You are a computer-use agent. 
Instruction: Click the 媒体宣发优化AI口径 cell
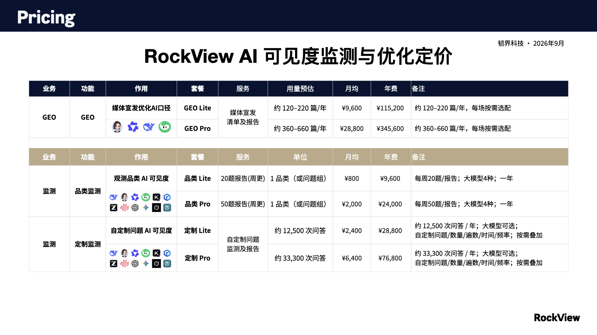(141, 108)
